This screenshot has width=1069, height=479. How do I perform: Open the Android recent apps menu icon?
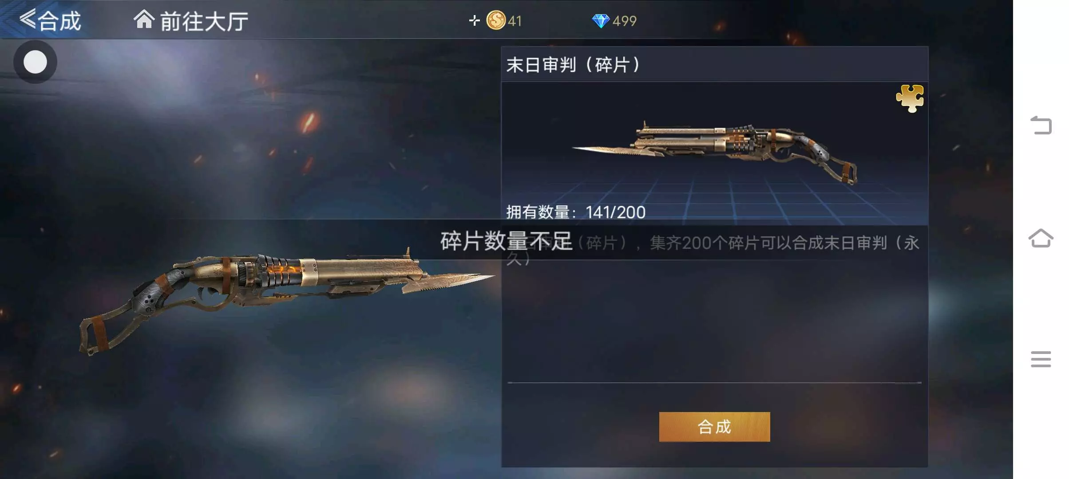[1041, 359]
